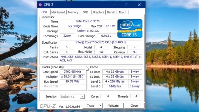Click the 99.76 MHz bus speed value
The width and height of the screenshot is (199, 112).
72,82
